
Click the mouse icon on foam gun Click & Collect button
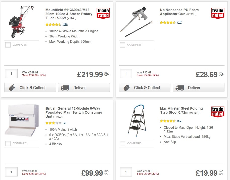point(126,87)
